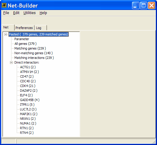Select the Net tab
Viewport: 157px width, 145px height.
(x=6, y=27)
